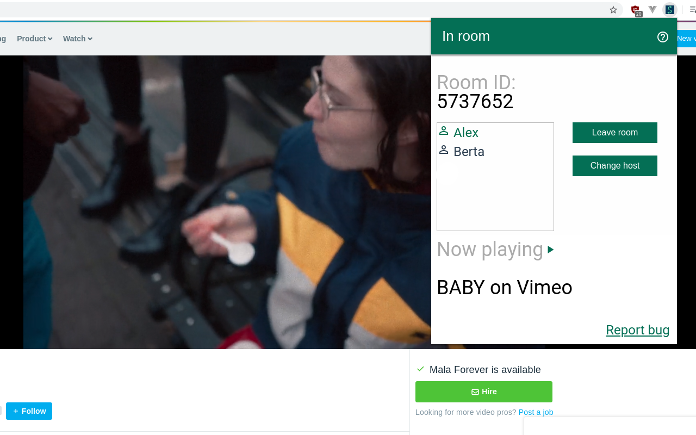Click the green Hire button
The width and height of the screenshot is (696, 435).
(x=483, y=391)
